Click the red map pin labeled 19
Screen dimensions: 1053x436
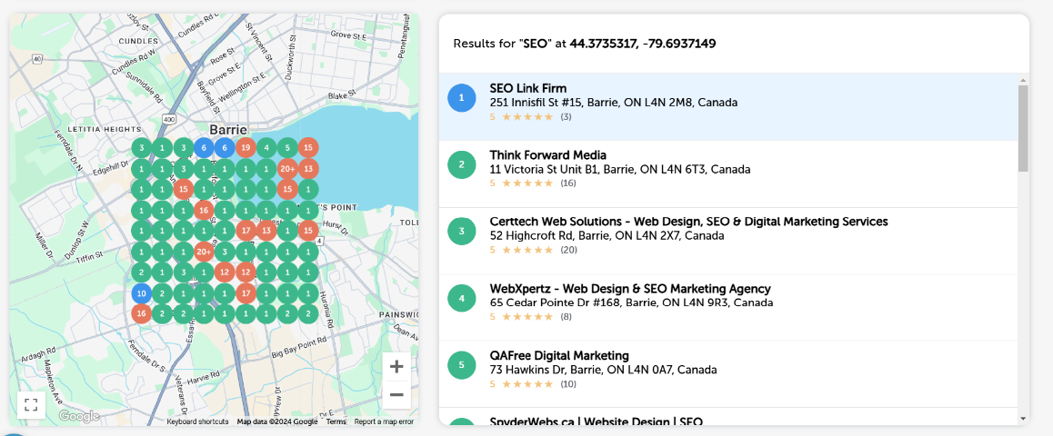pyautogui.click(x=246, y=147)
